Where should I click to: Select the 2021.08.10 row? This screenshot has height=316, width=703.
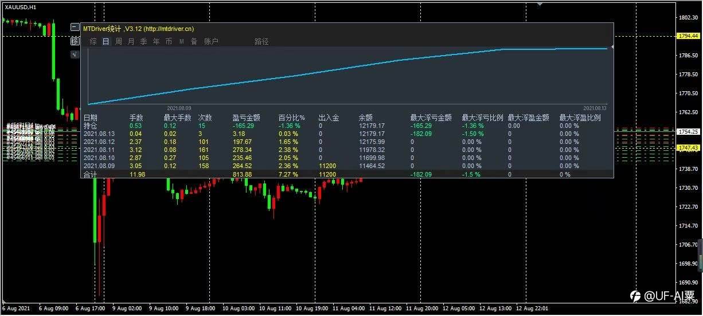pos(347,158)
